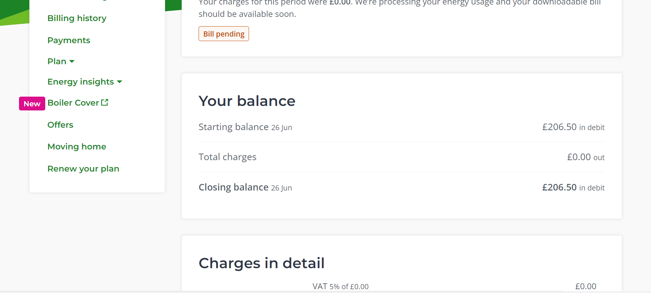Click the Your balance heading

point(247,101)
